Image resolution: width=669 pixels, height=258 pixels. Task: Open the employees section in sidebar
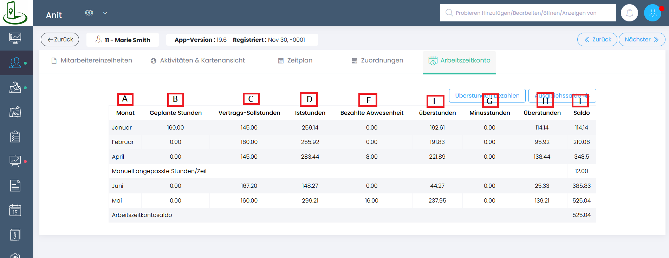(x=15, y=63)
